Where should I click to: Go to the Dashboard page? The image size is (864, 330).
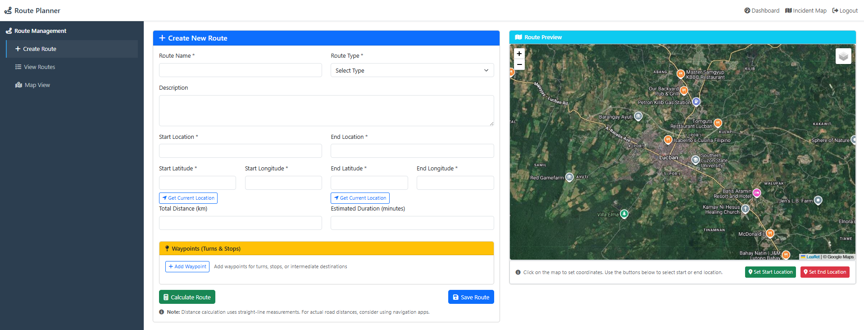tap(761, 10)
